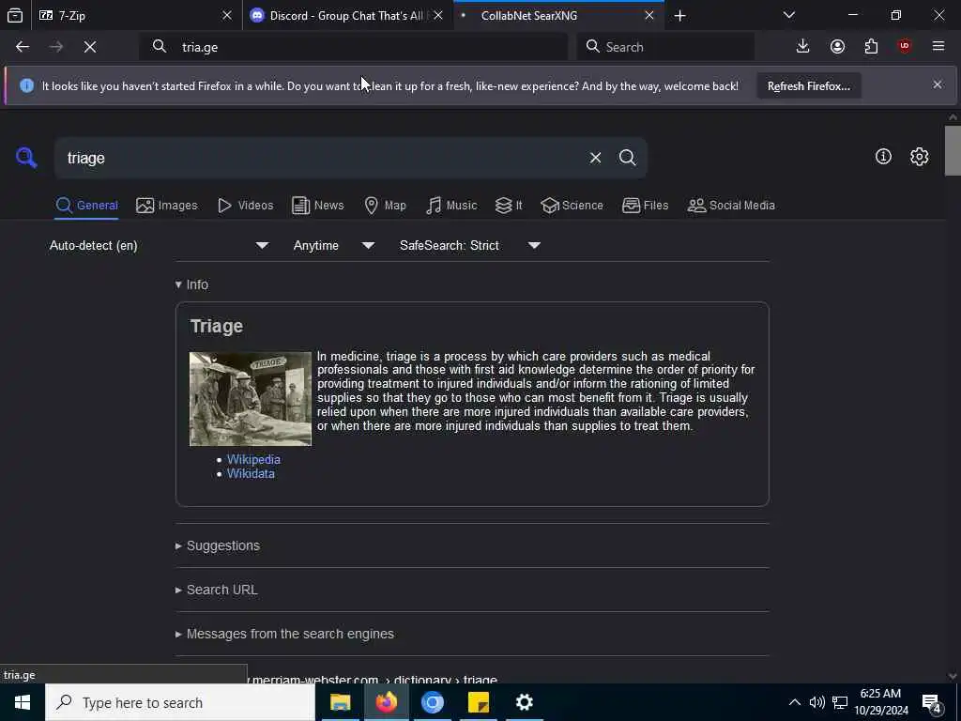Open File Explorer from the taskbar
Image resolution: width=961 pixels, height=721 pixels.
click(x=340, y=702)
